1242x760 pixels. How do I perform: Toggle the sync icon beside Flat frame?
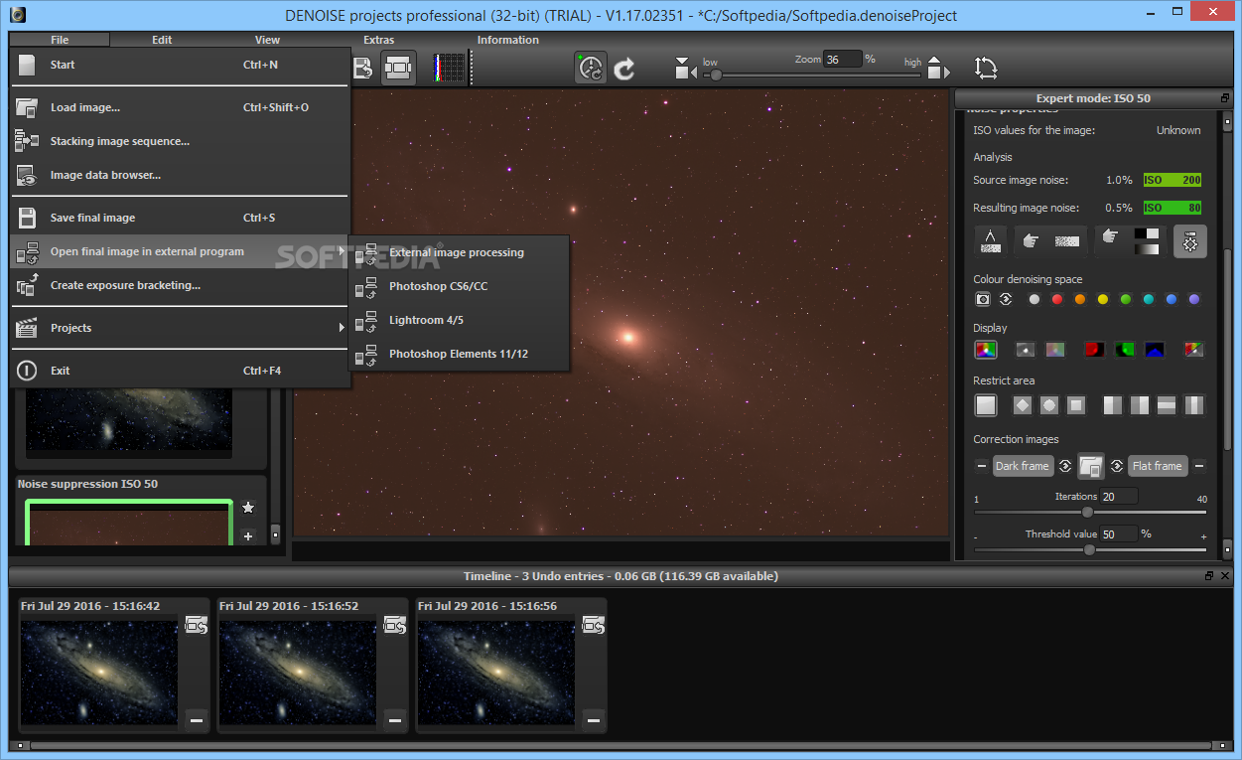point(1117,466)
